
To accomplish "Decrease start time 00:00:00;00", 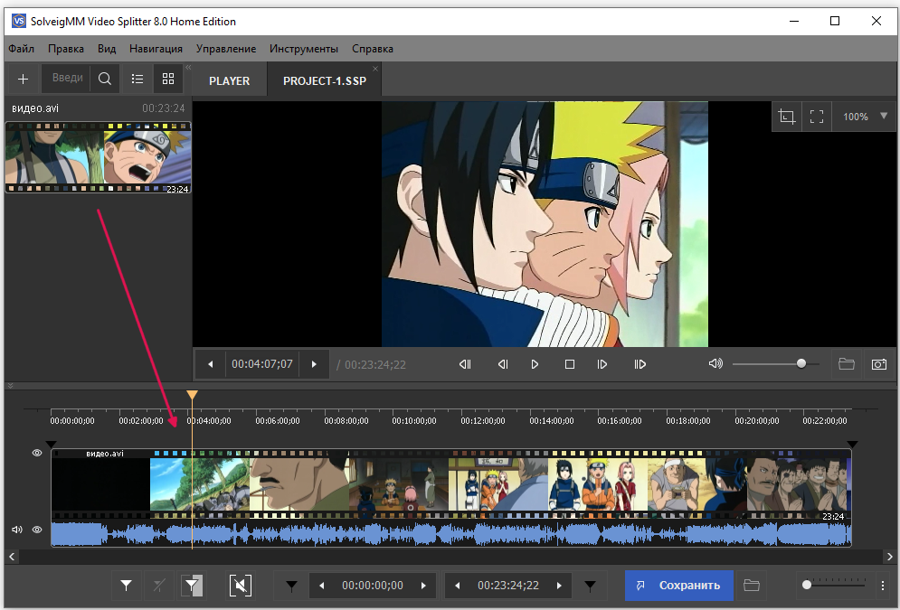I will click(322, 586).
